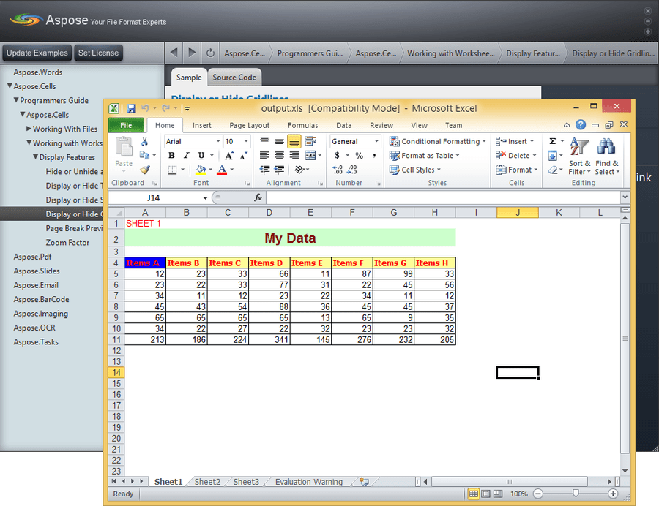659x506 pixels.
Task: Click the Orientation text angle icon
Action: tap(299, 170)
